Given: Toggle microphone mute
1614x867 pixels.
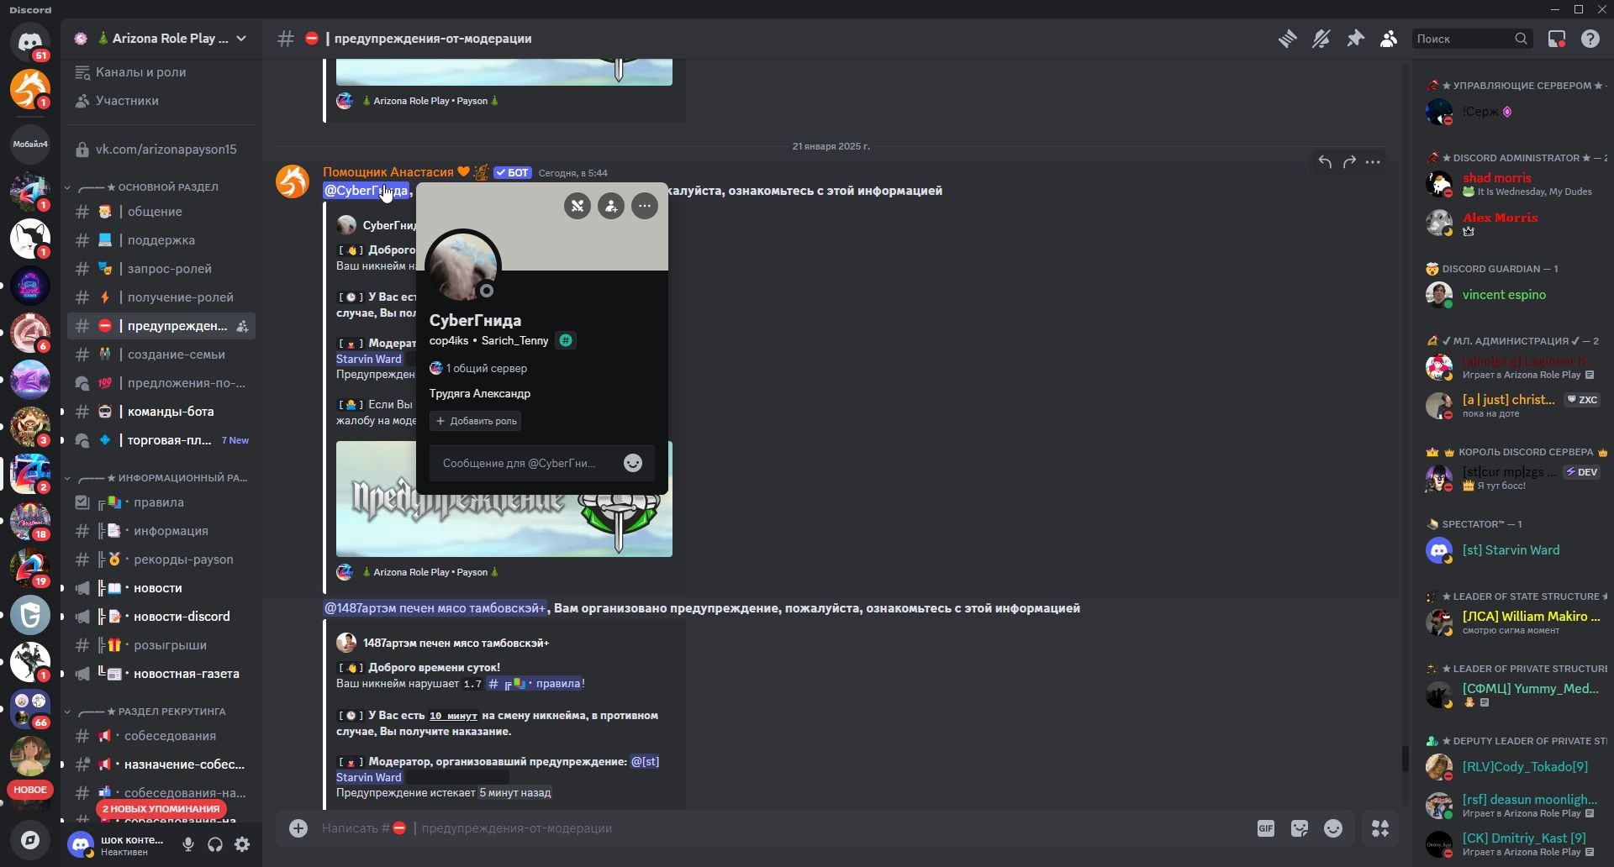Looking at the screenshot, I should [x=188, y=845].
